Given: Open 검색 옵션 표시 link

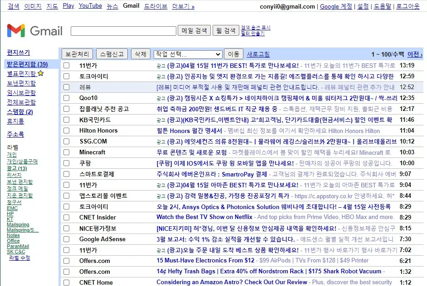Looking at the screenshot, I should (x=256, y=28).
